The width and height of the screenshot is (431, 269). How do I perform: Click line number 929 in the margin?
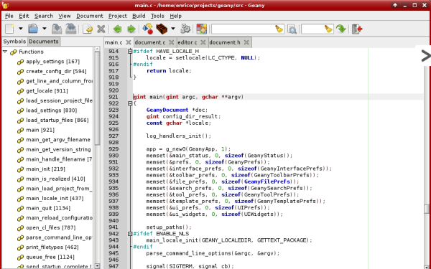pyautogui.click(x=113, y=149)
